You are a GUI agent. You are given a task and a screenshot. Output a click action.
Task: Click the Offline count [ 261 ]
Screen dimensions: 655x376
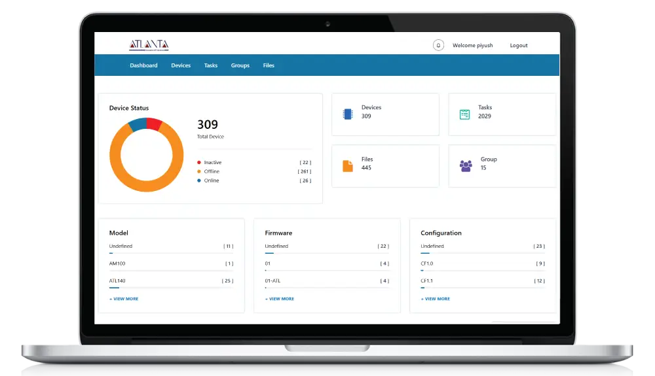coord(305,171)
